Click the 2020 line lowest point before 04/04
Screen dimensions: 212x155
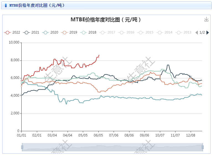[66, 104]
